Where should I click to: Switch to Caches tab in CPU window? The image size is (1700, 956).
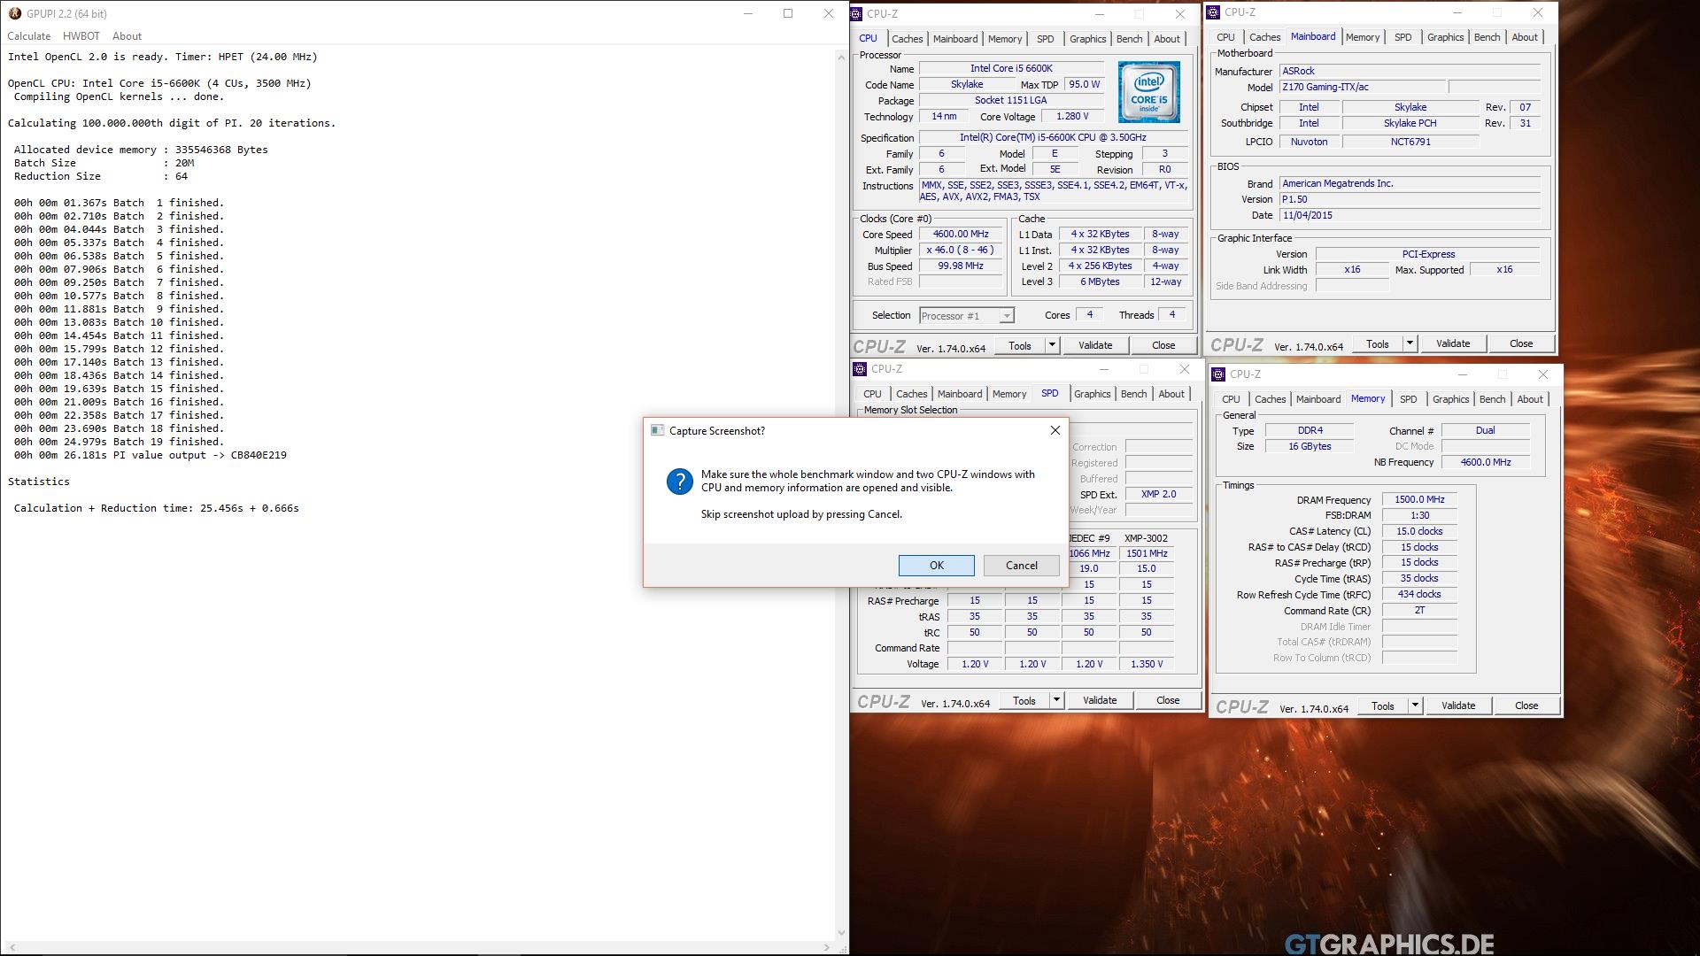pyautogui.click(x=907, y=39)
